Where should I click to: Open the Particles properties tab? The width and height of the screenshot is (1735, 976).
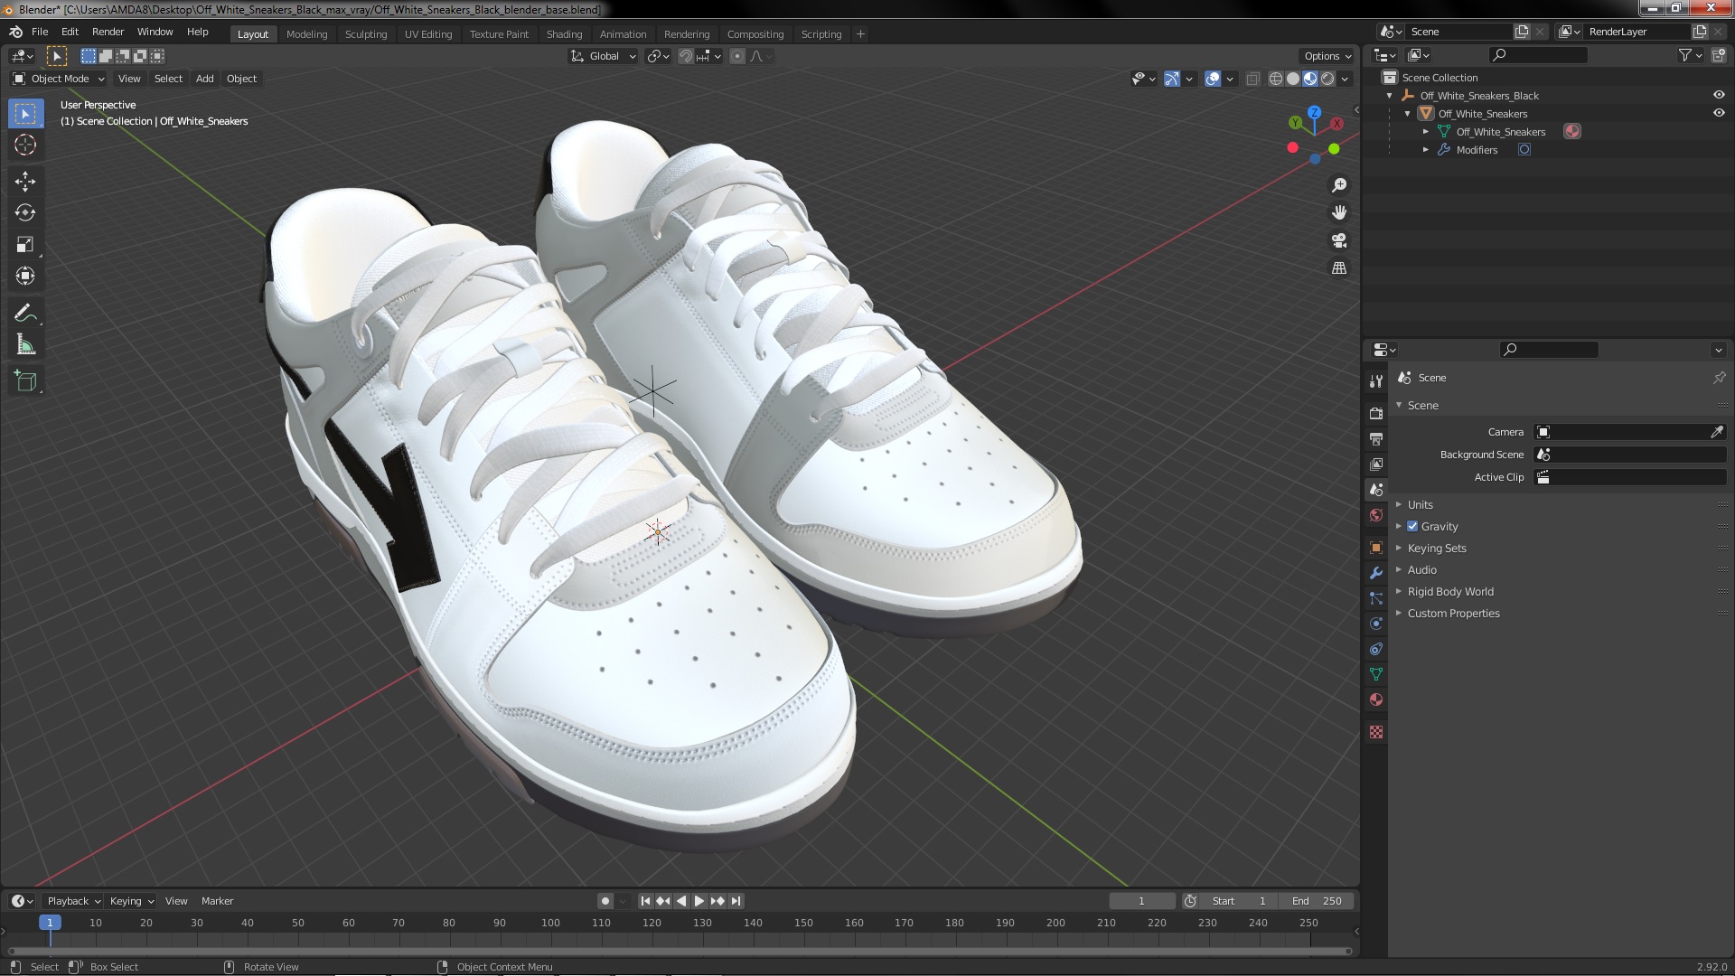pyautogui.click(x=1376, y=598)
